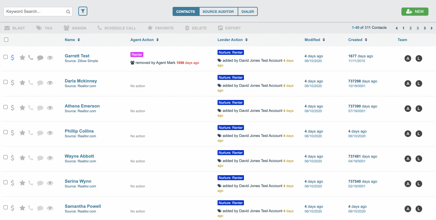
Task: Click the search magnifier icon
Action: tap(68, 12)
